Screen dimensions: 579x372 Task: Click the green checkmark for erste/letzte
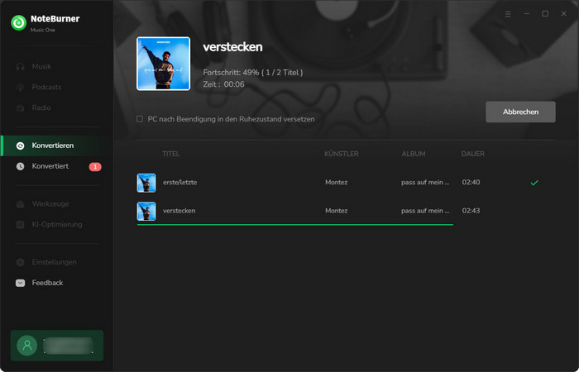tap(534, 183)
